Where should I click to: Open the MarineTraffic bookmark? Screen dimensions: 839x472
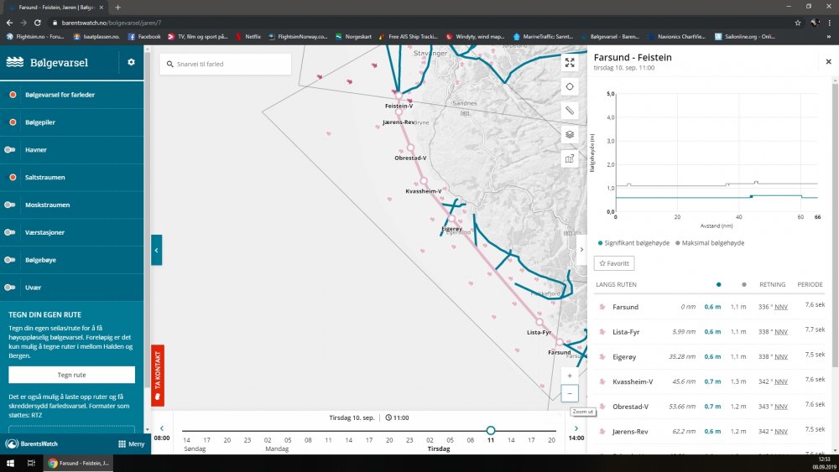click(543, 36)
